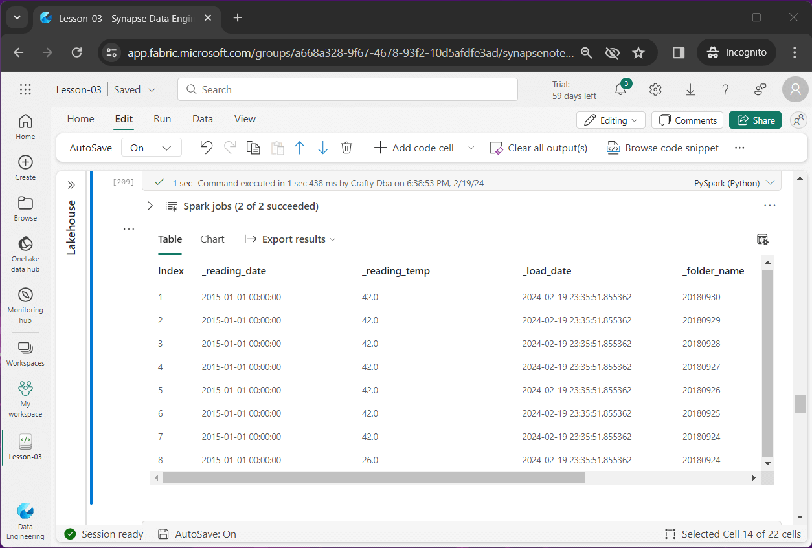
Task: Expand the Spark jobs details
Action: tap(150, 206)
